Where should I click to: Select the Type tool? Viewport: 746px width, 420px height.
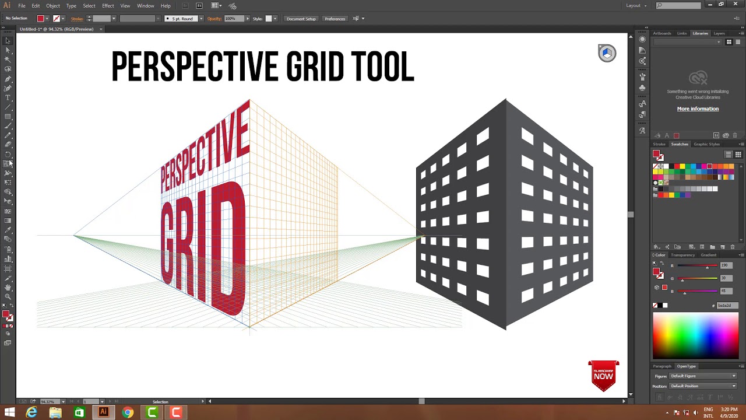pyautogui.click(x=8, y=97)
